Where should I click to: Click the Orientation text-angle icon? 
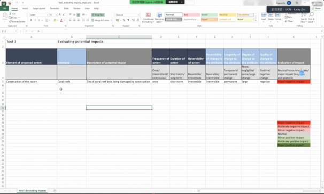[83, 14]
